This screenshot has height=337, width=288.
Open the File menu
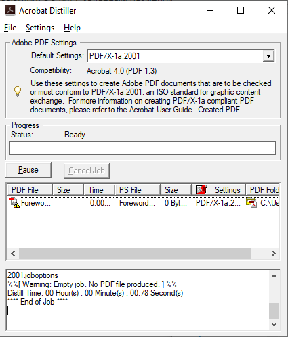tap(10, 28)
